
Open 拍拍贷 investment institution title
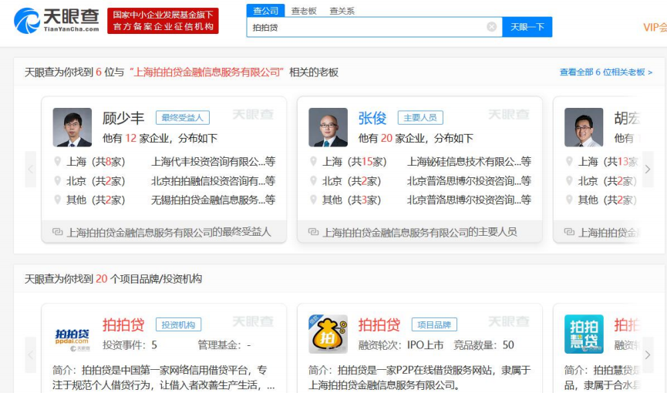pyautogui.click(x=123, y=325)
